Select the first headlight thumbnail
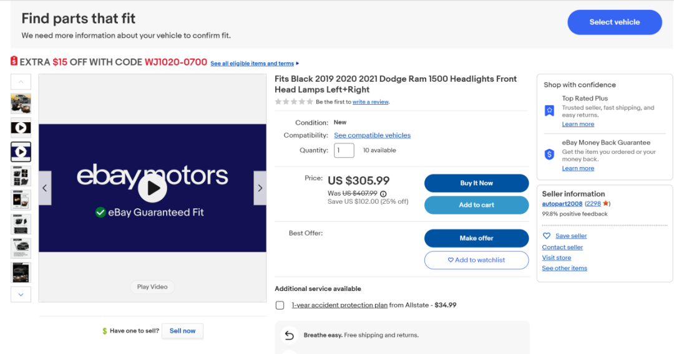The image size is (674, 354). 21,103
